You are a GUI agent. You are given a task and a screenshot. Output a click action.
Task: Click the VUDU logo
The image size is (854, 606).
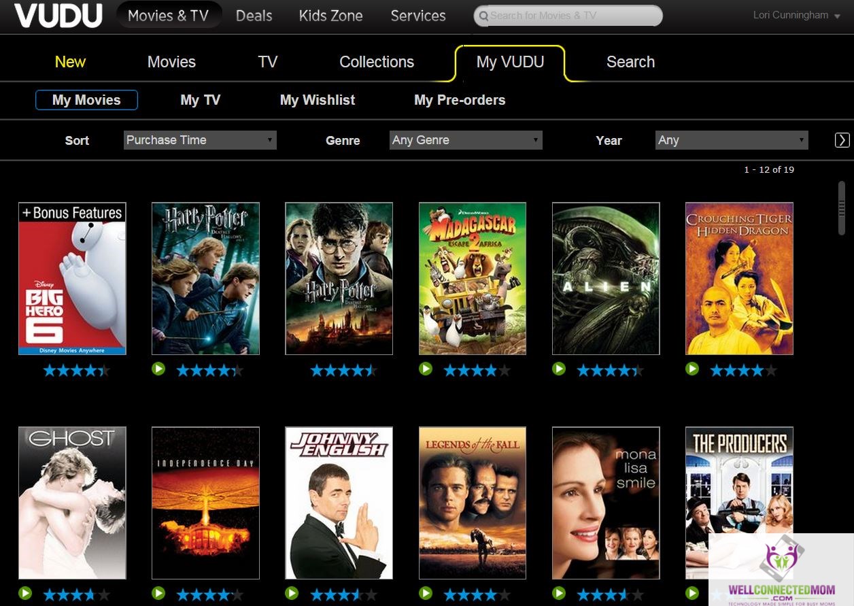coord(58,15)
